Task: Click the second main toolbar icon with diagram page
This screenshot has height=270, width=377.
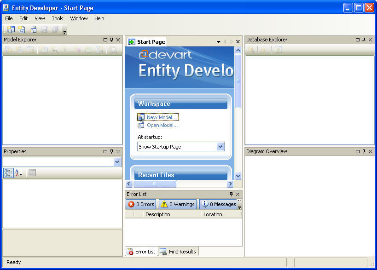Action: point(22,29)
